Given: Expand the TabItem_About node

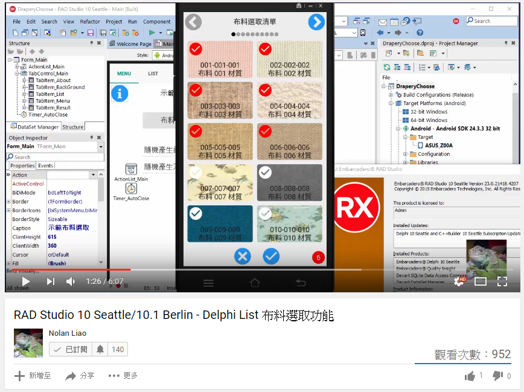Looking at the screenshot, I should click(x=24, y=80).
